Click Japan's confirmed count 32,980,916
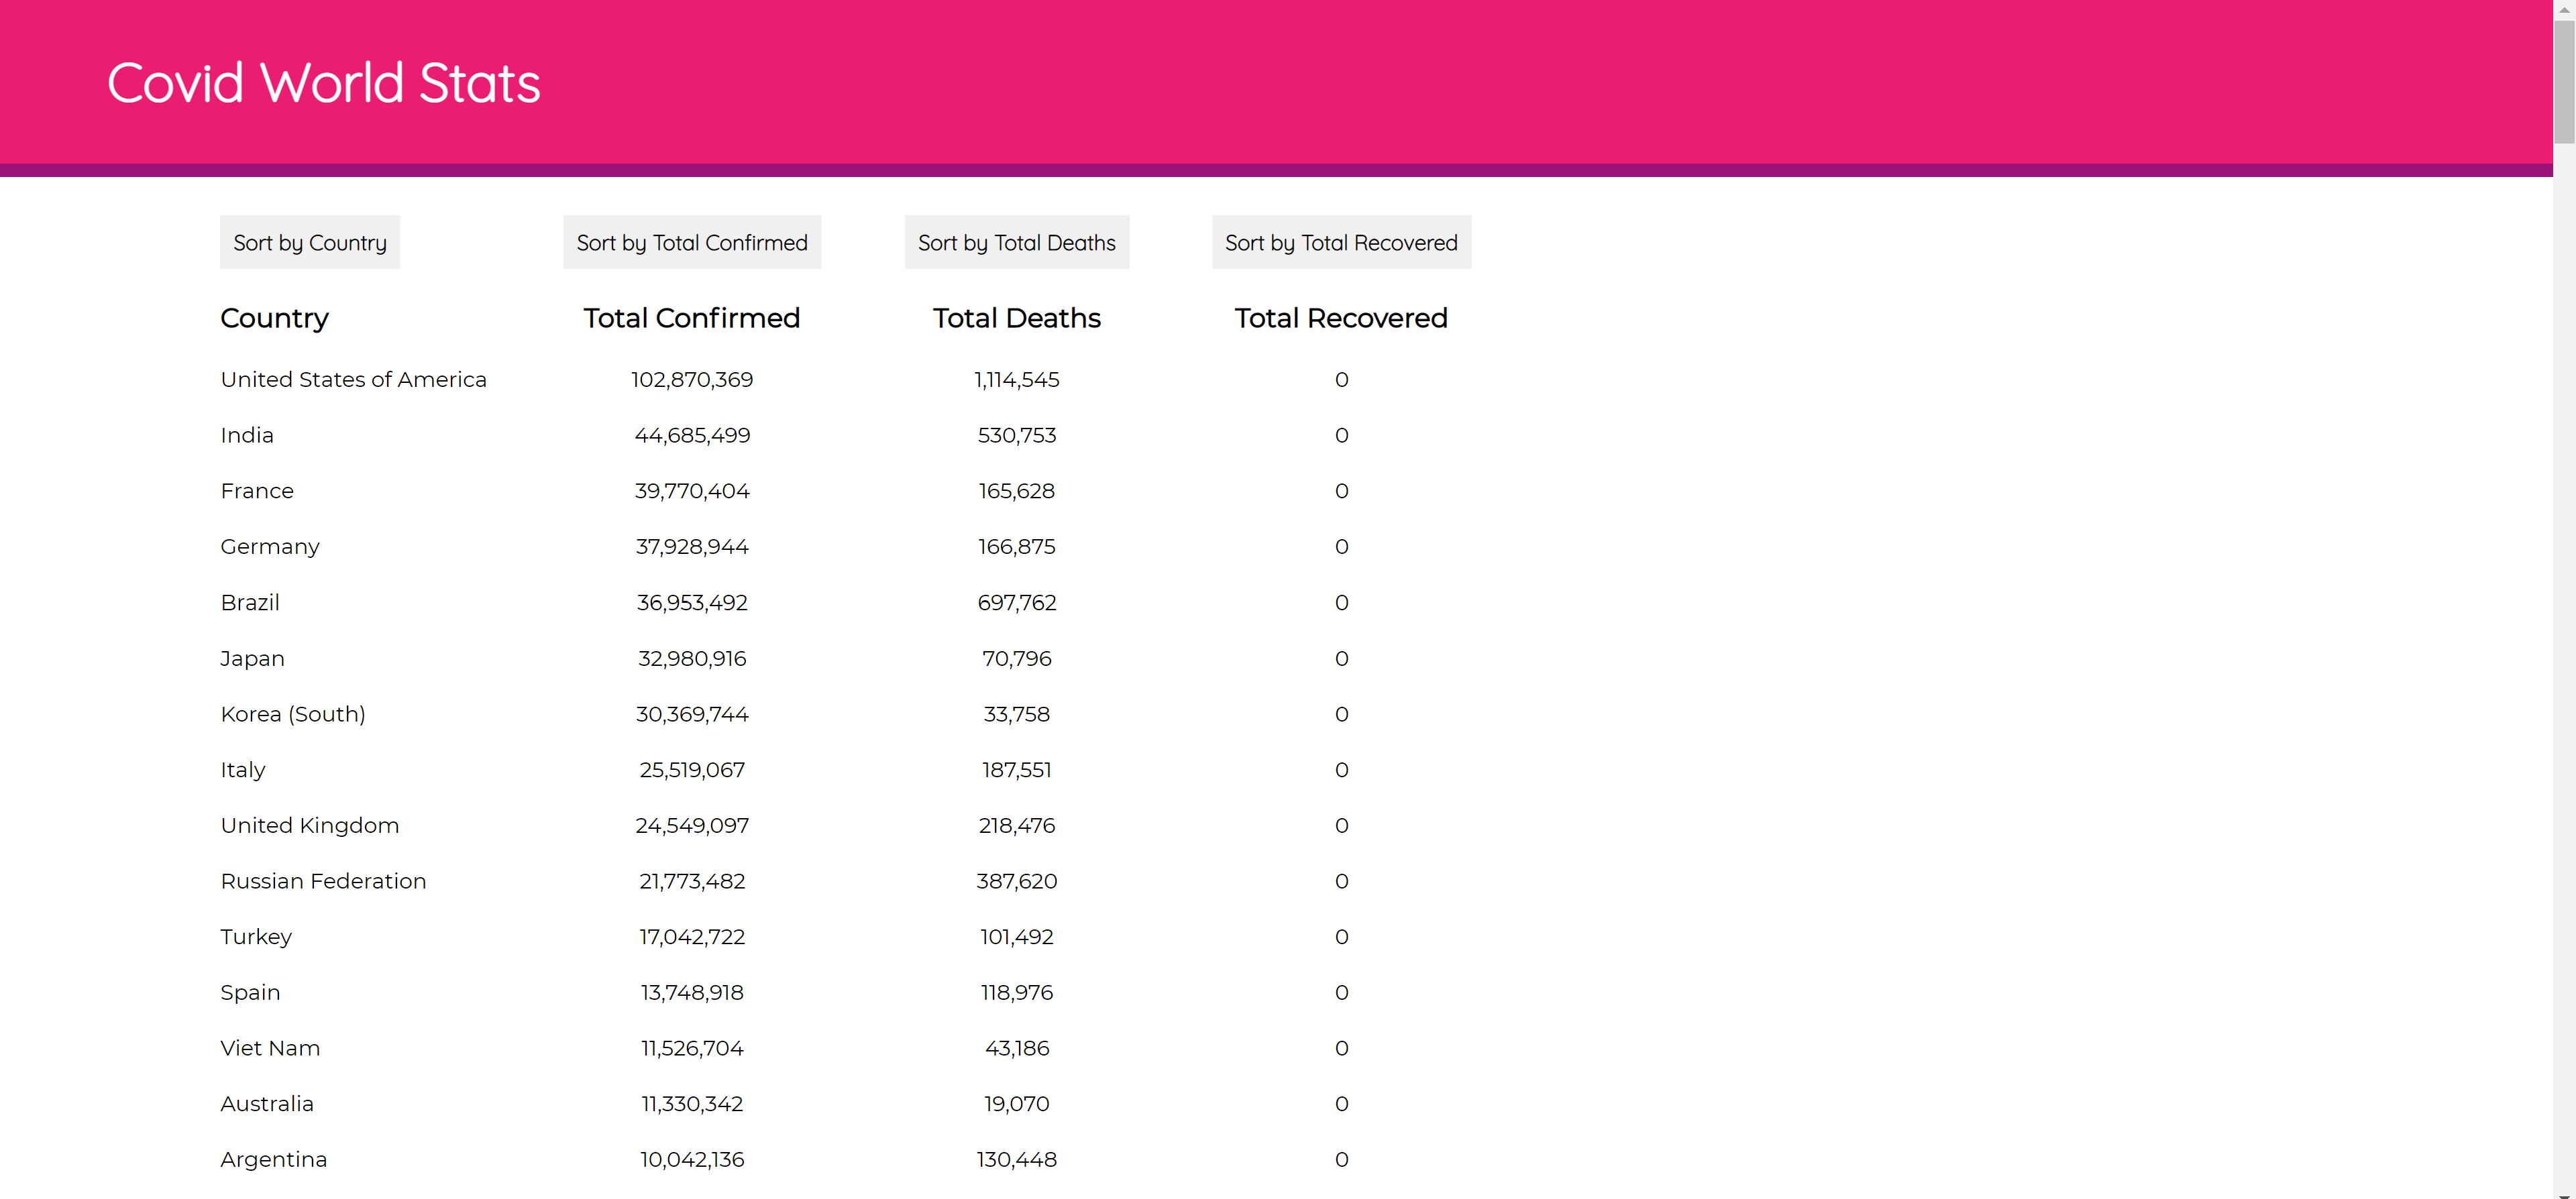The image size is (2576, 1199). (691, 659)
